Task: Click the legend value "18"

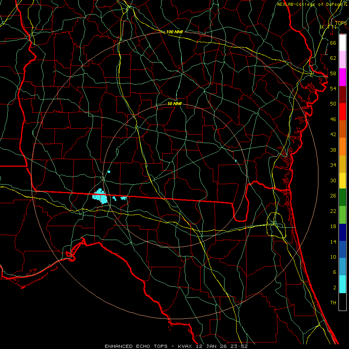Action: (x=333, y=226)
